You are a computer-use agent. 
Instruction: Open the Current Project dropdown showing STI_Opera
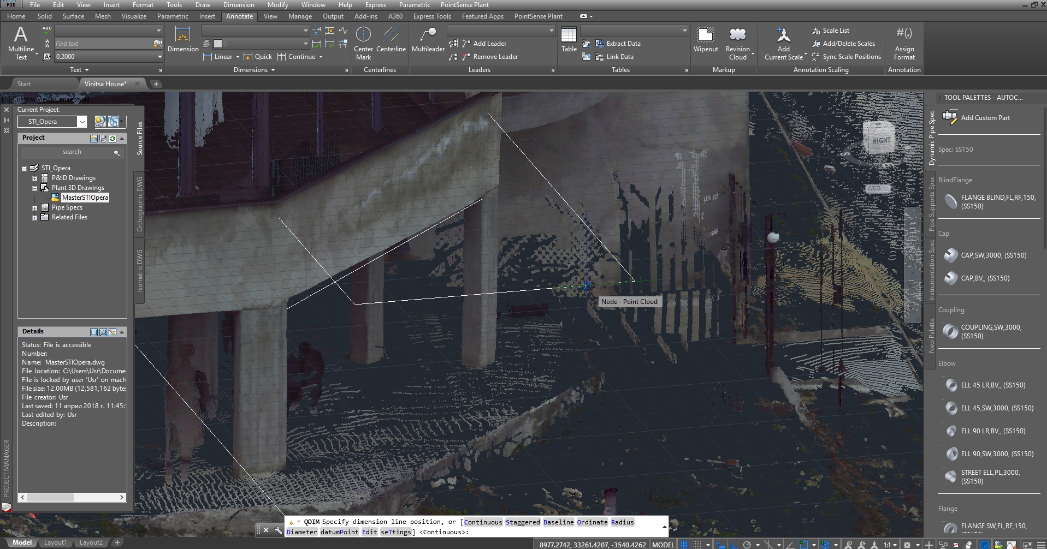82,122
